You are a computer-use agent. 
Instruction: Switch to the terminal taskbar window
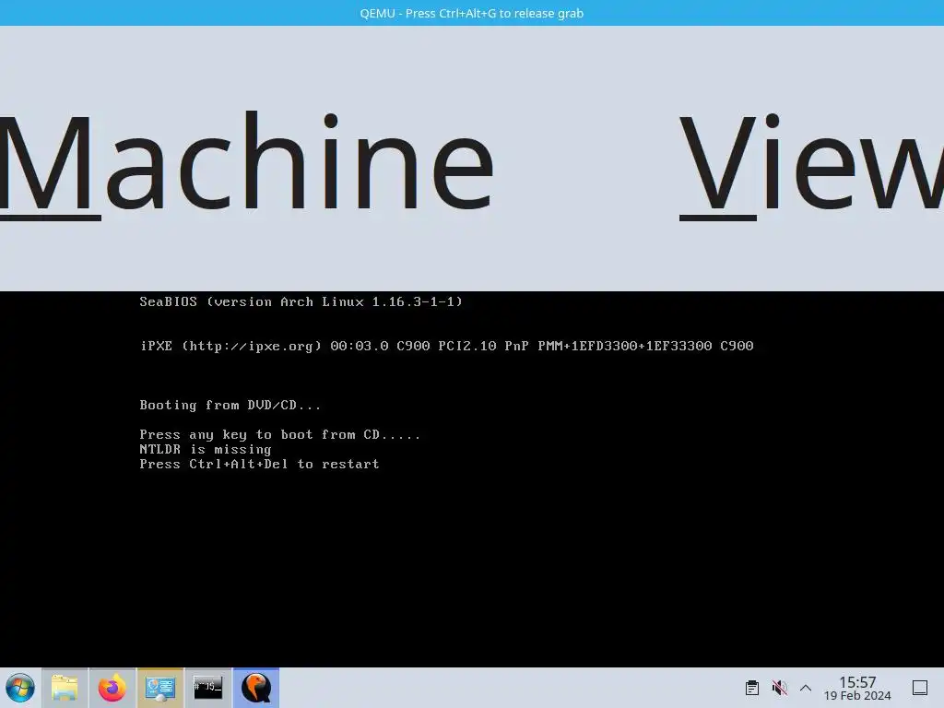click(207, 688)
